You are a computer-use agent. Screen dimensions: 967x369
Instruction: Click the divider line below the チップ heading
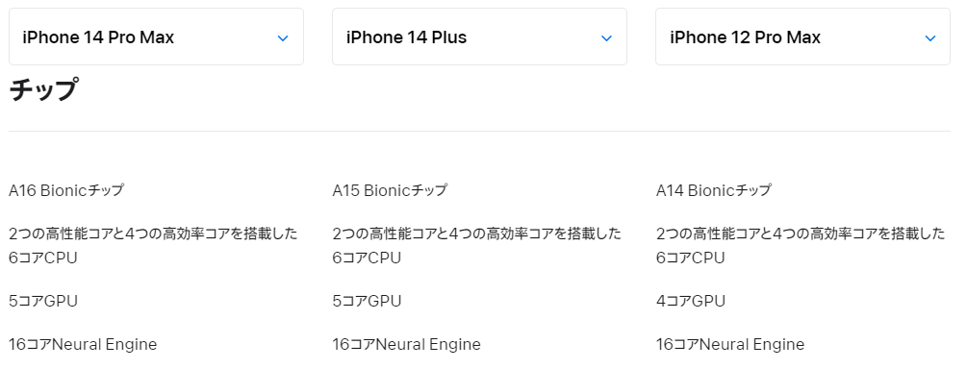tap(479, 132)
